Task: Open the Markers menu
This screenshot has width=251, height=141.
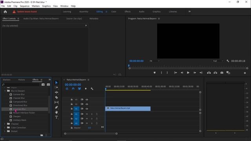Action: tap(36, 6)
